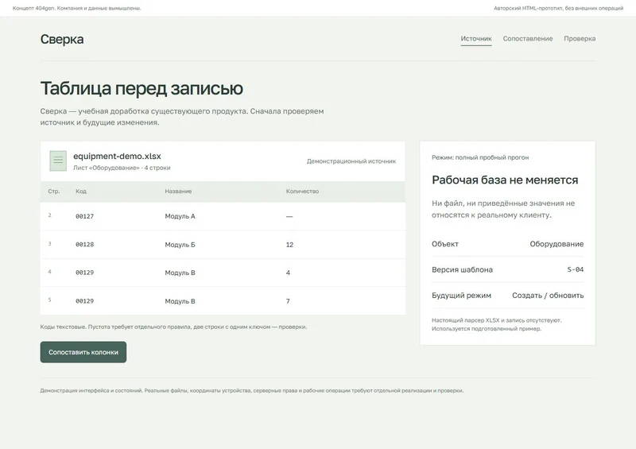Click the Таблица перед записью heading
Viewport: 636px width, 449px height.
142,88
